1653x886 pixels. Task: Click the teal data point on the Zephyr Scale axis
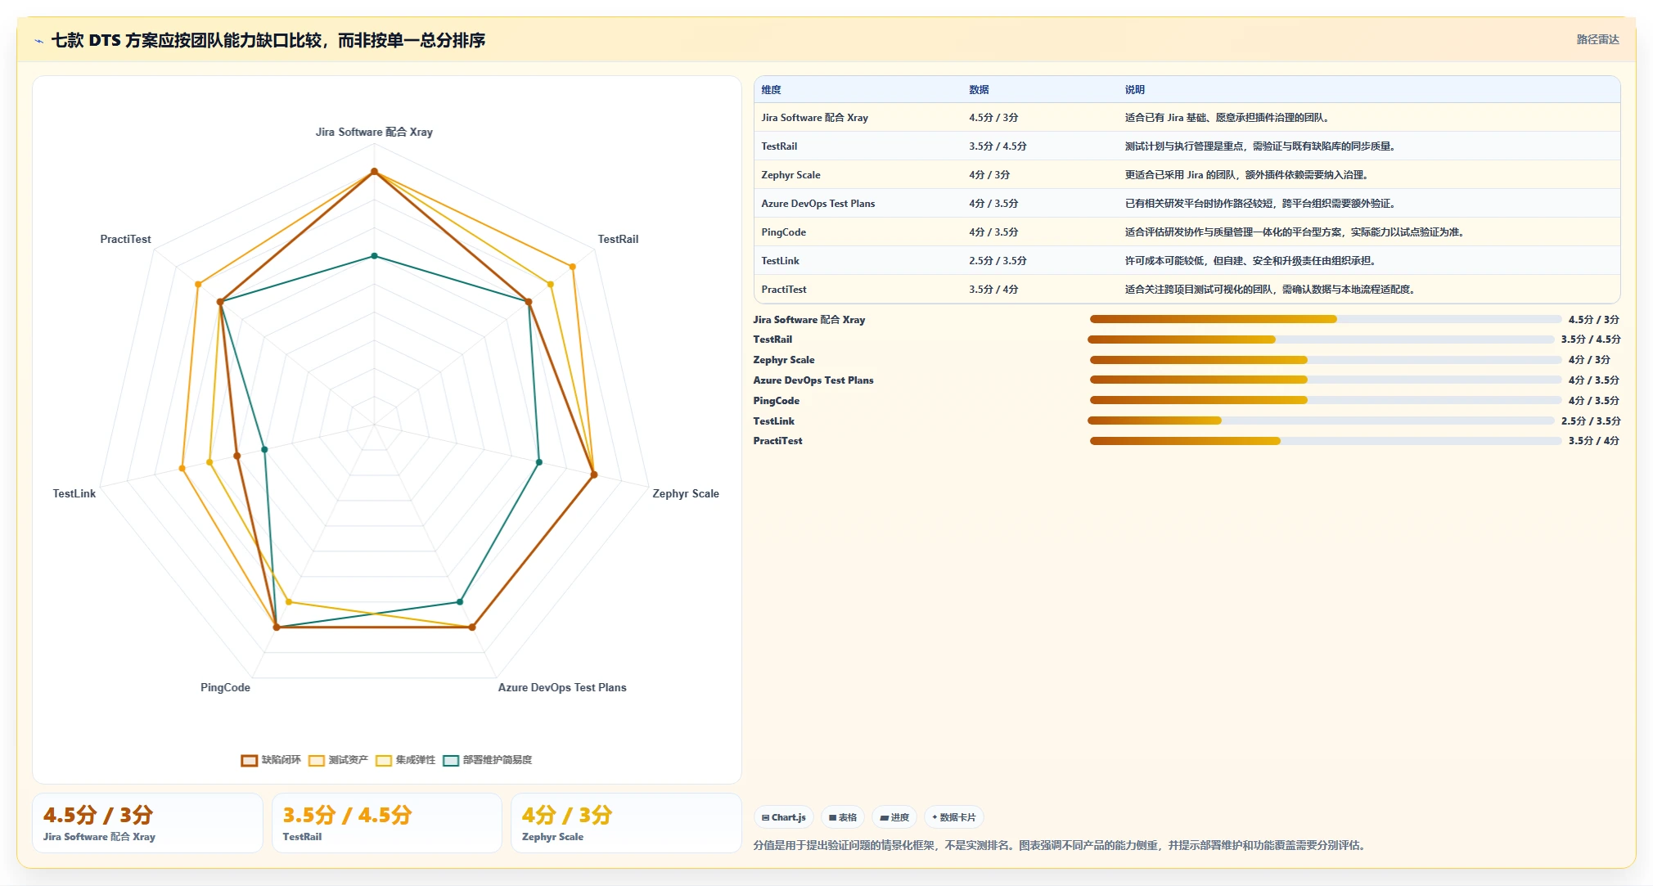(x=539, y=462)
